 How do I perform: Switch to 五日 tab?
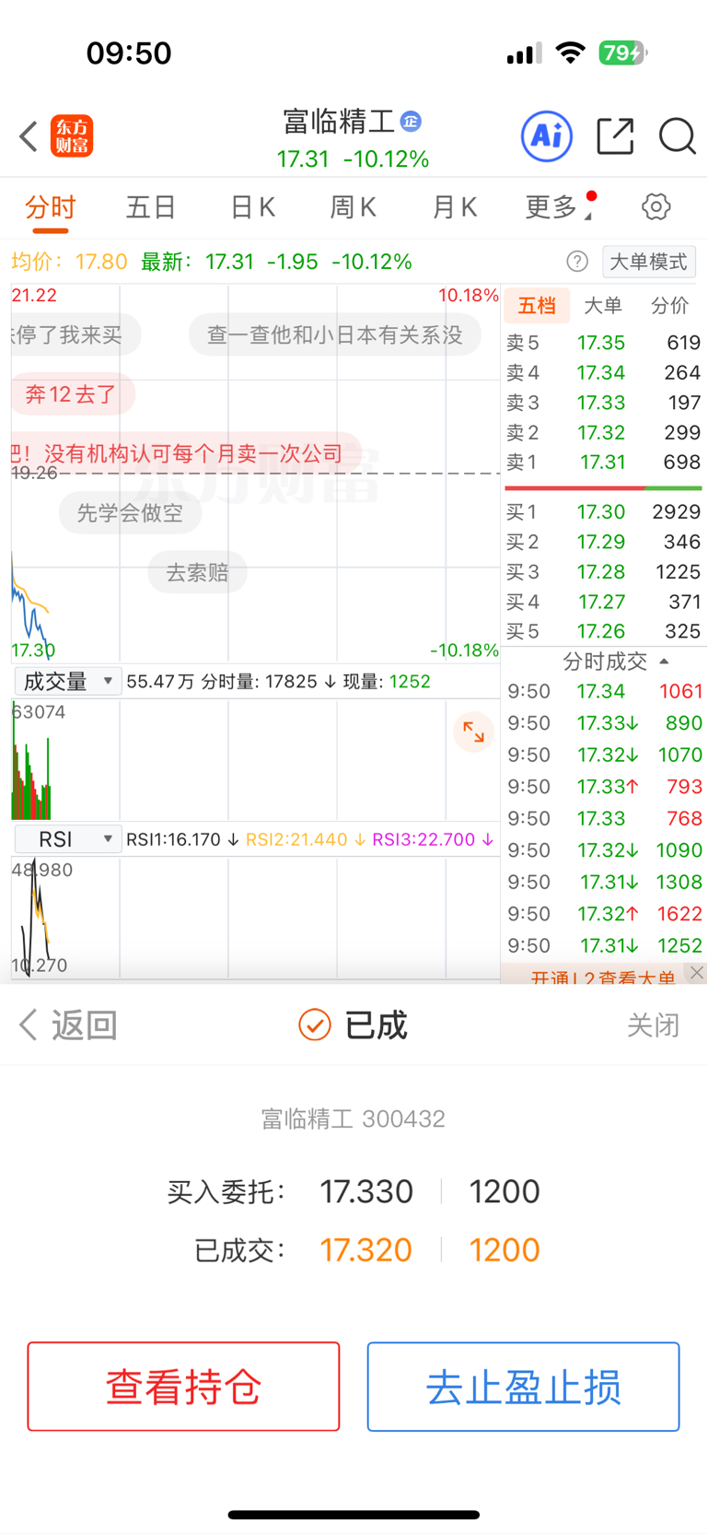tap(151, 207)
